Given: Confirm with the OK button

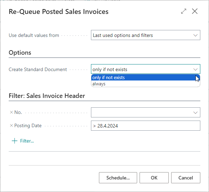Looking at the screenshot, I should click(x=154, y=178).
